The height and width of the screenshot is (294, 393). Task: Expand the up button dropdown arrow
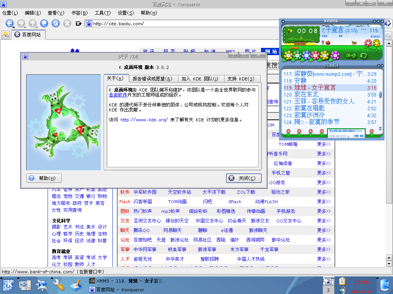point(36,27)
